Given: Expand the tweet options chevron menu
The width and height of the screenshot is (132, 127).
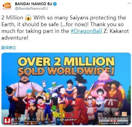Looking at the screenshot, I should (x=129, y=3).
